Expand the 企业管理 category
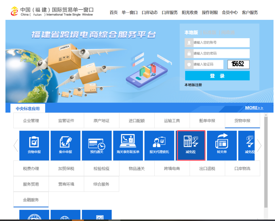The image size is (275, 221). (x=31, y=121)
